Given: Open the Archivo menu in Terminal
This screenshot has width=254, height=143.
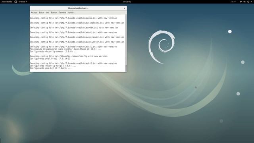Looking at the screenshot, I should point(34,13).
